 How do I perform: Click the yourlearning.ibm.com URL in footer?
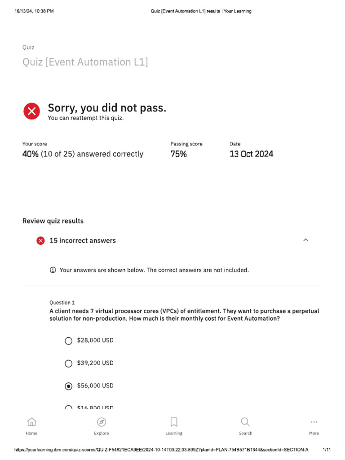(161, 449)
